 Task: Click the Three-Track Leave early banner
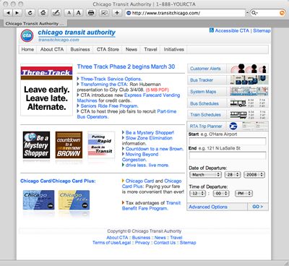coord(46,90)
